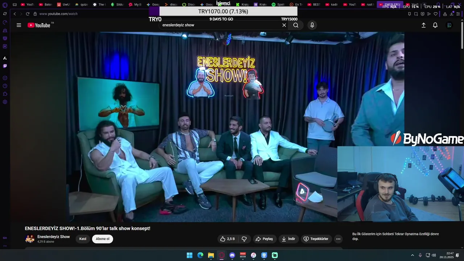Screen dimensions: 464x261
Task: Open the three-dot more actions menu
Action: pos(338,239)
